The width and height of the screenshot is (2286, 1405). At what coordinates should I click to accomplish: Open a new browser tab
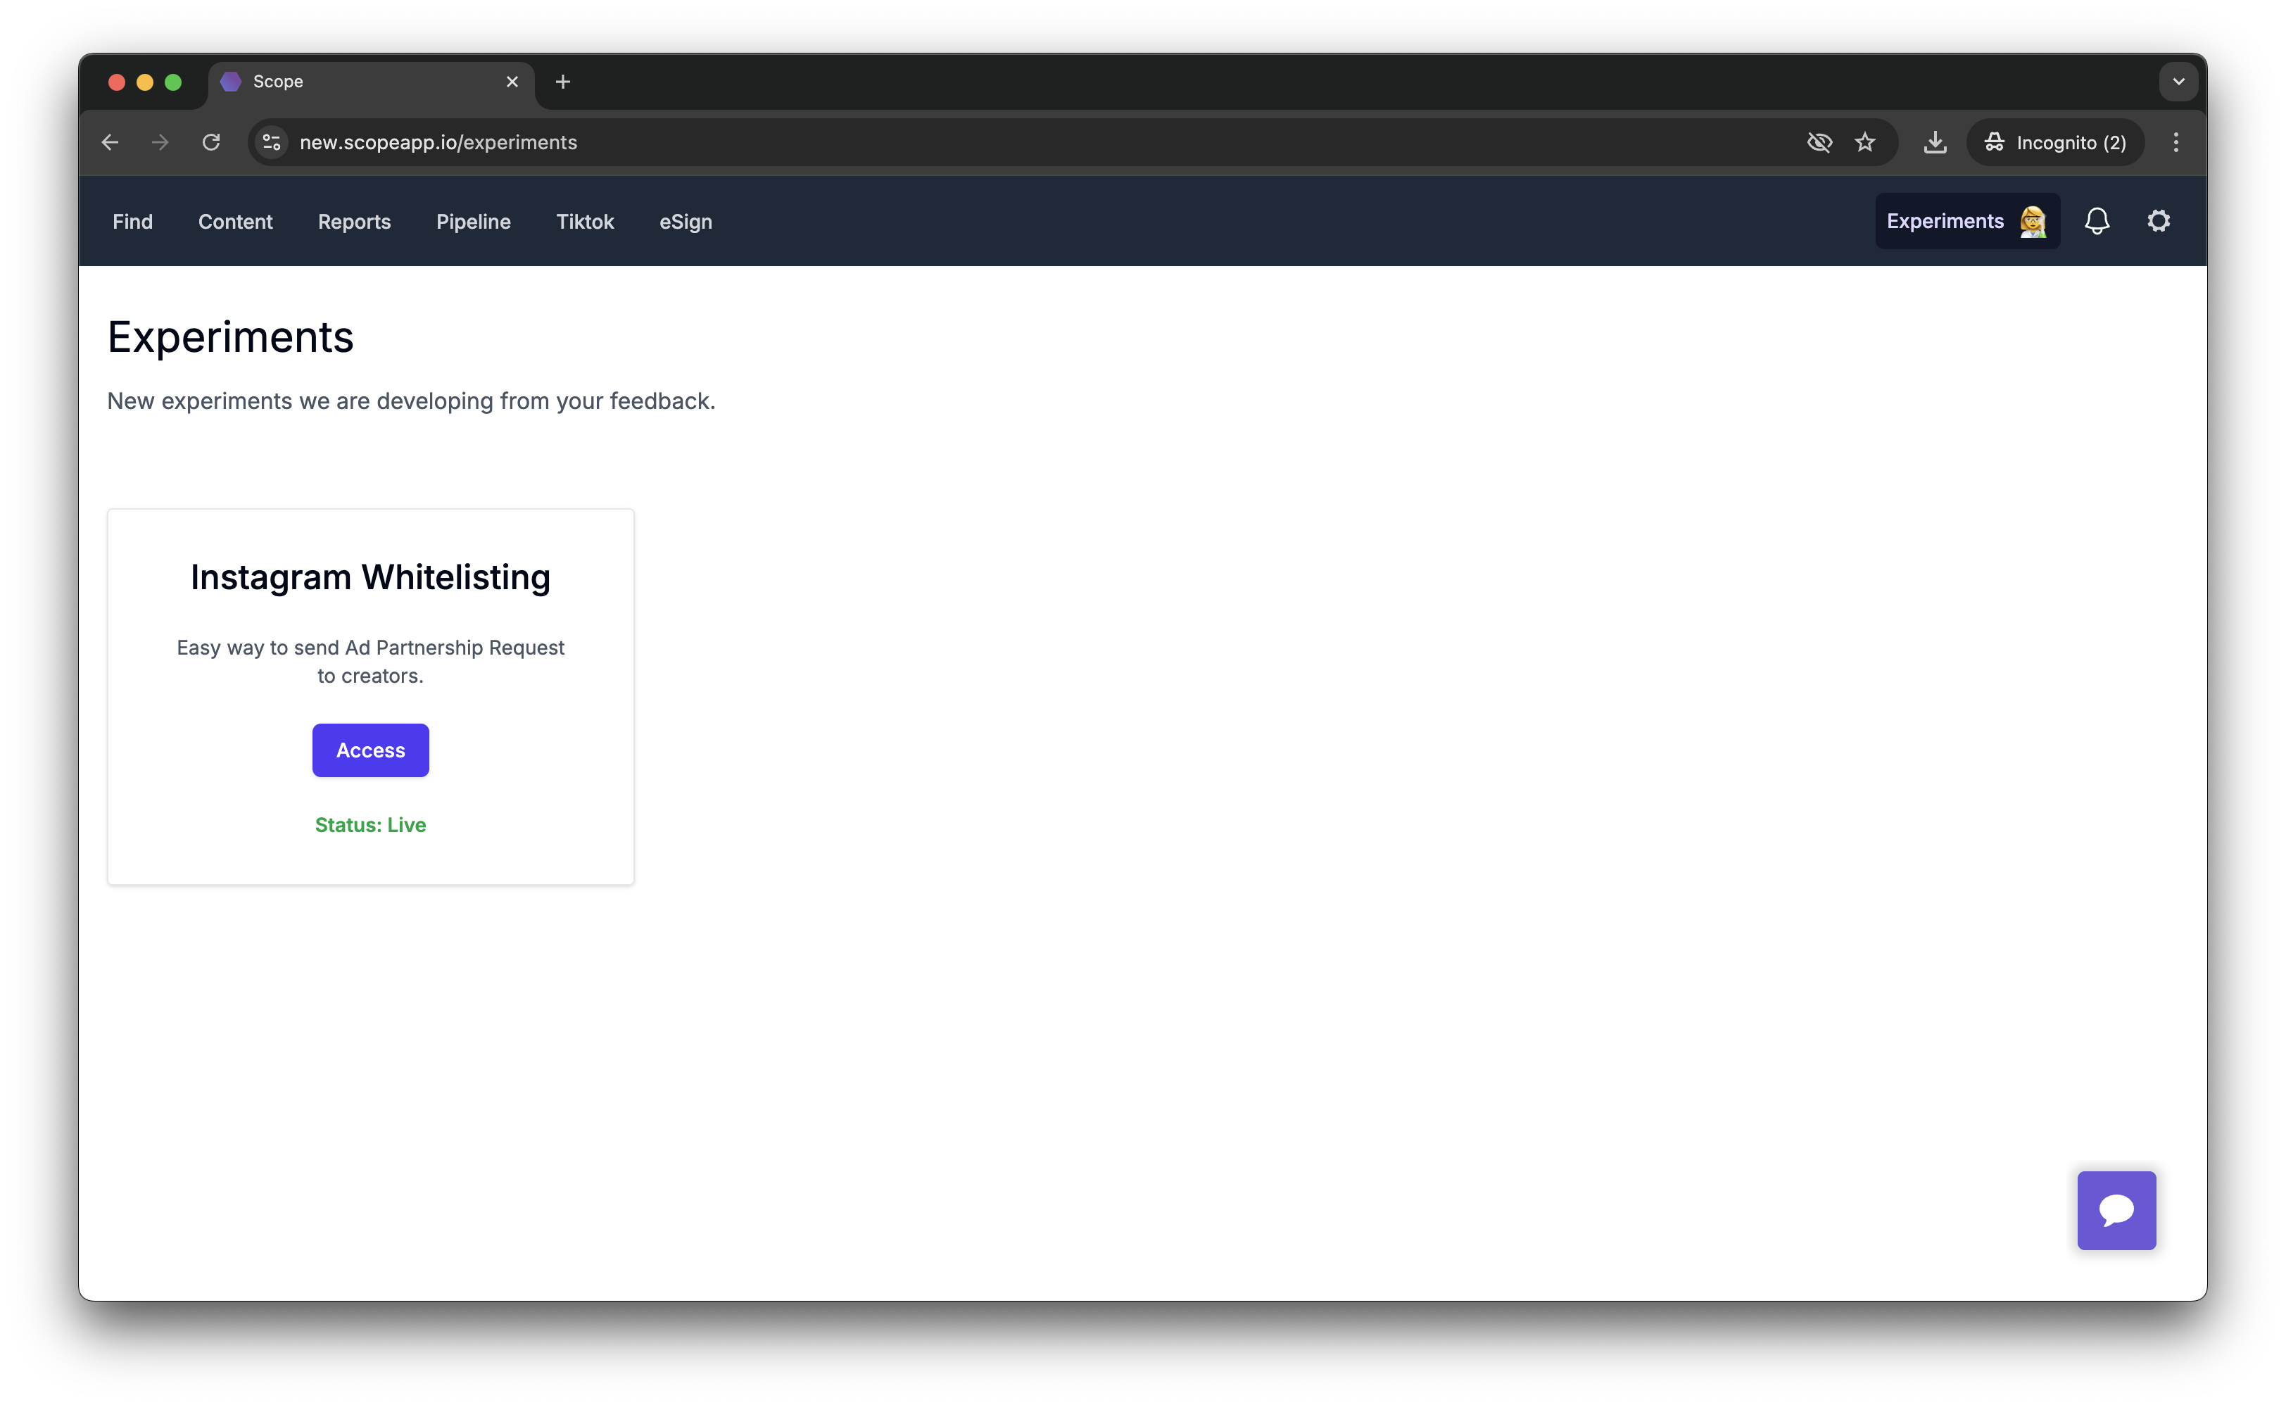pos(562,82)
